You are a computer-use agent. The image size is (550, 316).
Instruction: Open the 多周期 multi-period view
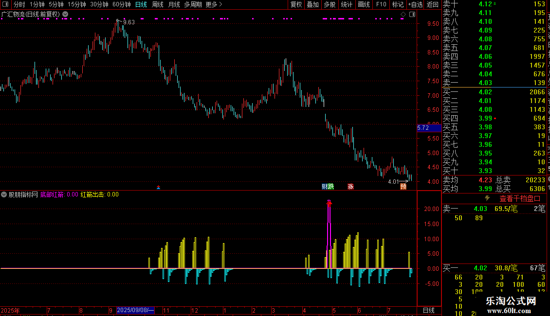pos(193,4)
